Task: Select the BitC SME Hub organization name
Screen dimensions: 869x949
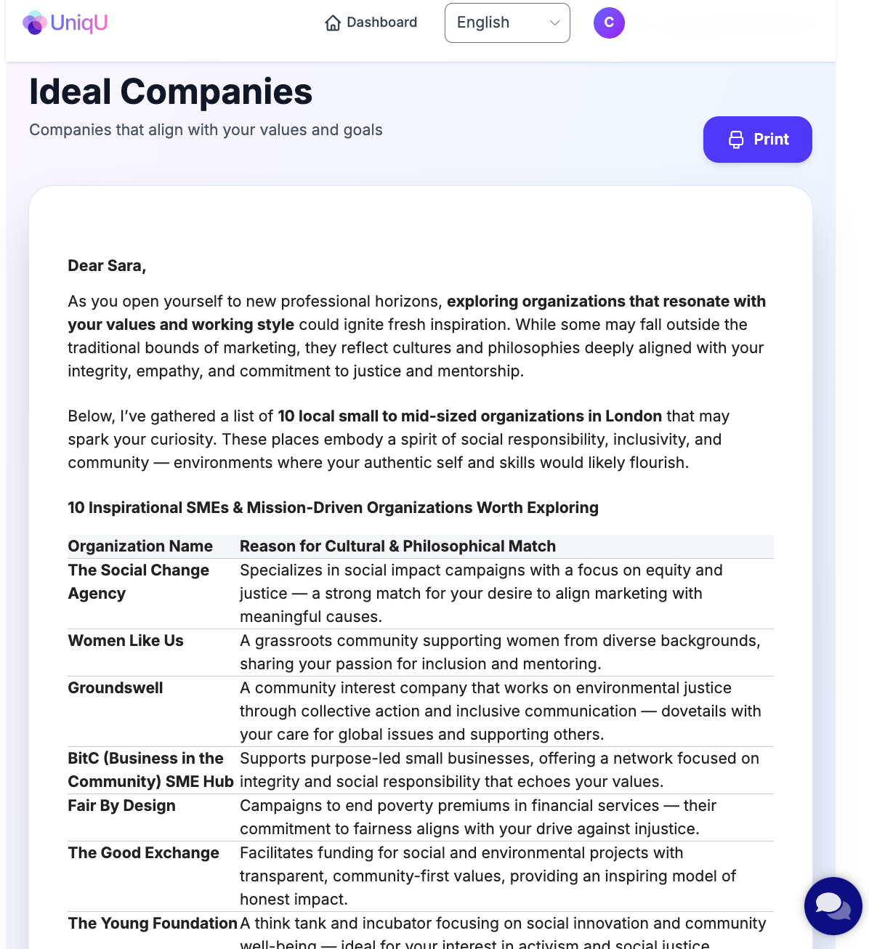Action: click(150, 770)
